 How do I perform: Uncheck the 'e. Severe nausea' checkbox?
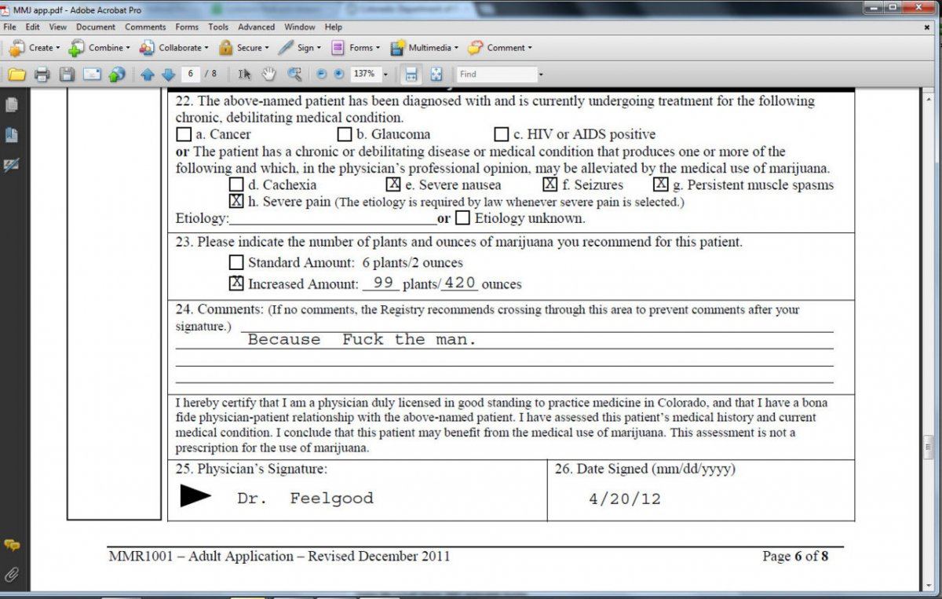(393, 184)
